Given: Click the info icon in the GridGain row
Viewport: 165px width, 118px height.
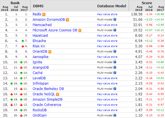Looking at the screenshot, I should click(115, 115).
